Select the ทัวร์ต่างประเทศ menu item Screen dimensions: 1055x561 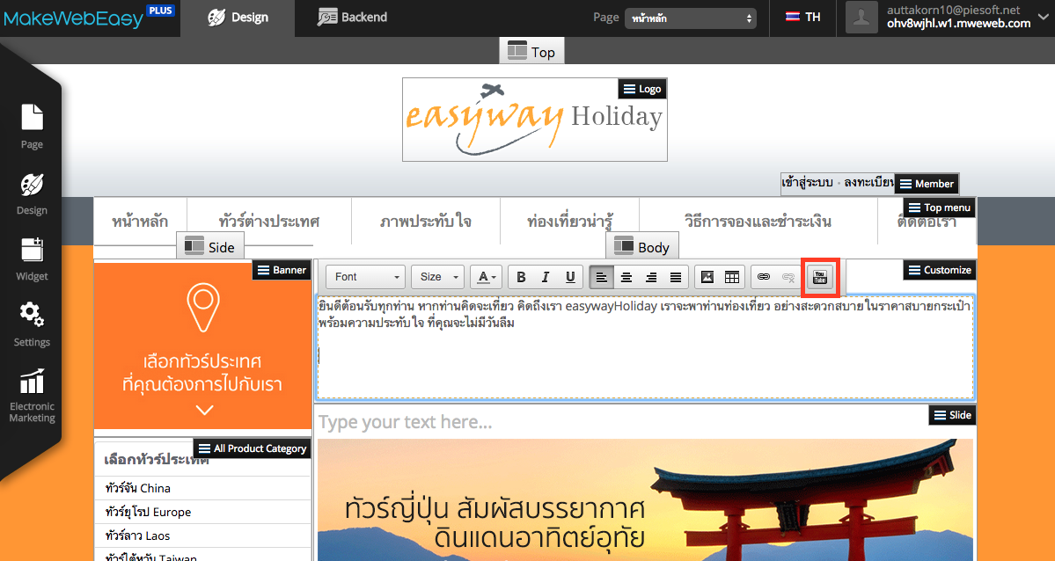pyautogui.click(x=268, y=221)
